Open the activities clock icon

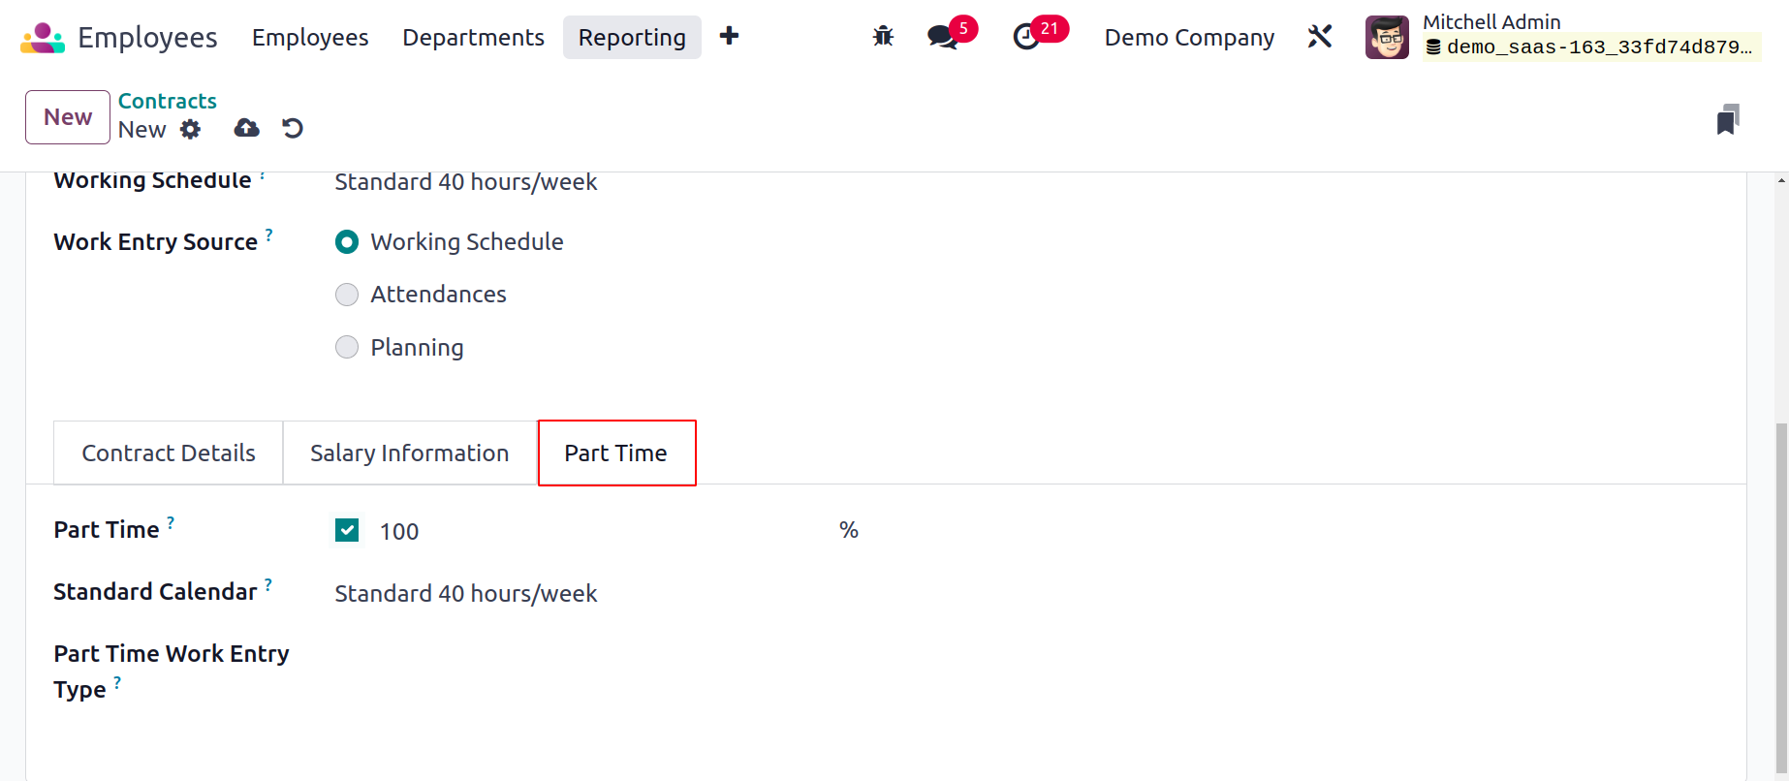pos(1026,37)
